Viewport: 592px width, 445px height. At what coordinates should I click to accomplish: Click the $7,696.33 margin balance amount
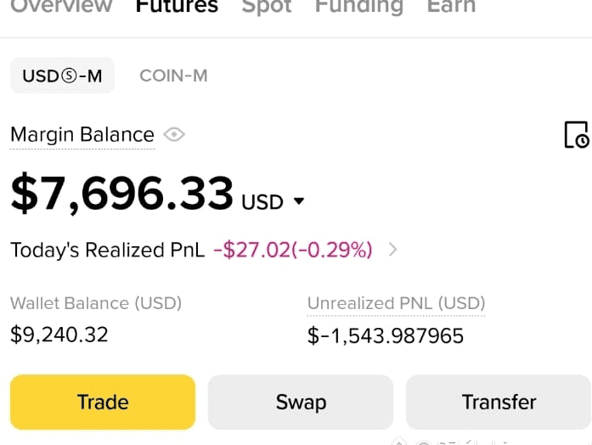(x=122, y=194)
